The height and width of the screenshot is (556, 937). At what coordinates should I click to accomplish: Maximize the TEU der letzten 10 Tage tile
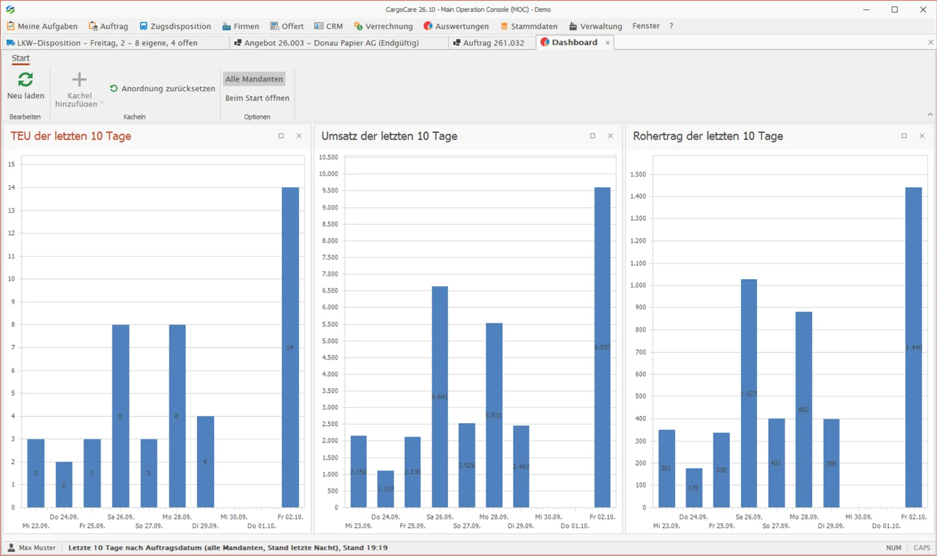(x=281, y=136)
